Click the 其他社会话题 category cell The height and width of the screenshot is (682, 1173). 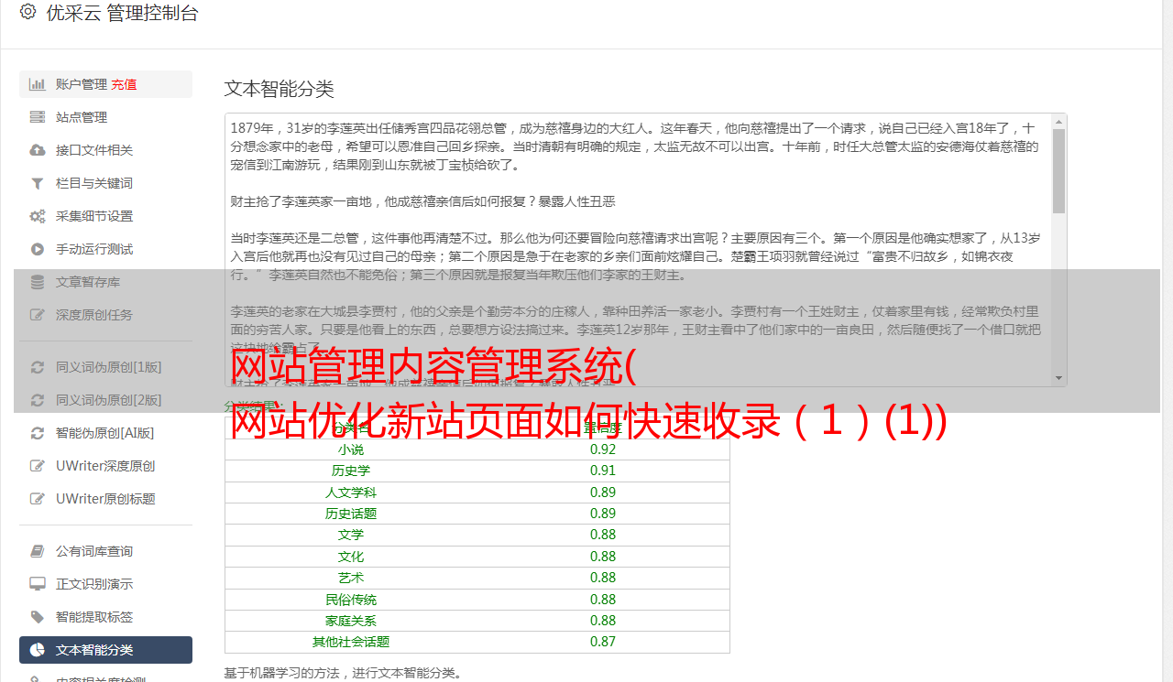point(351,642)
